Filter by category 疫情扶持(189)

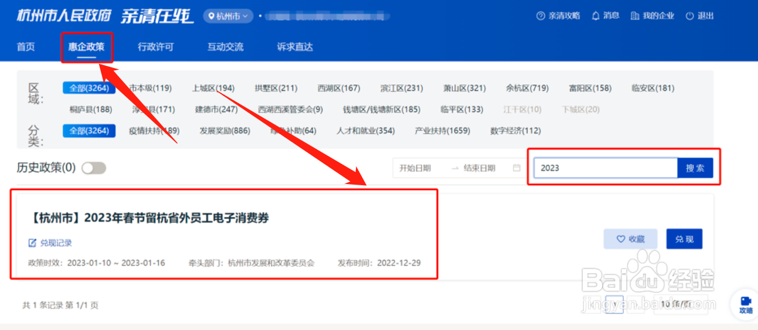154,131
